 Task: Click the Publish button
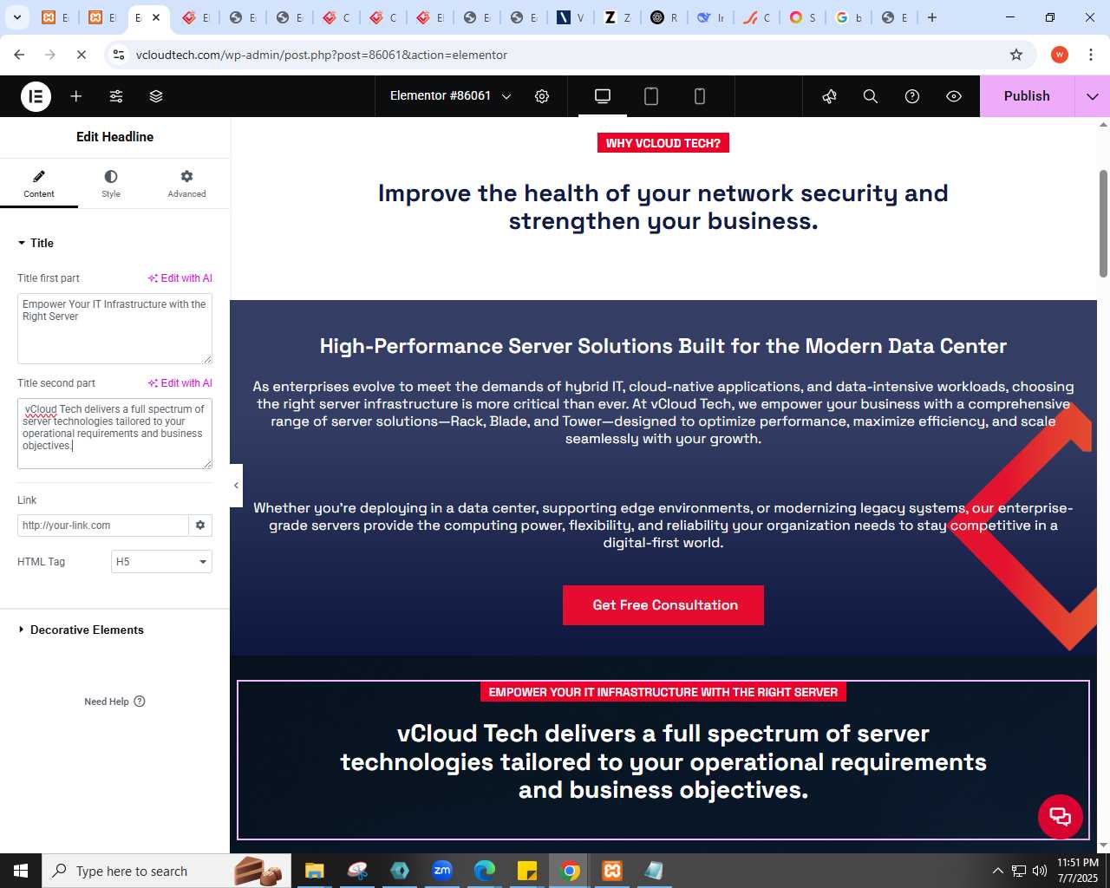1027,96
